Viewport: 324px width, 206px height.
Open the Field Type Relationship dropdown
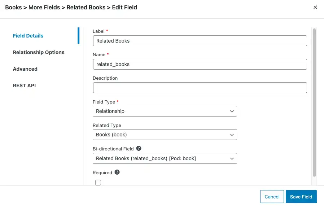coord(165,111)
